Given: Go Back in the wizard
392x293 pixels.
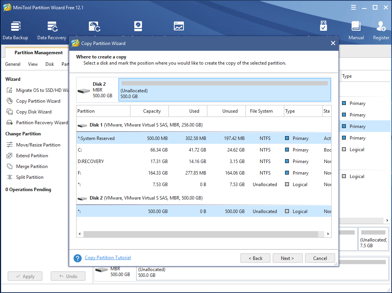Looking at the screenshot, I should [255, 258].
